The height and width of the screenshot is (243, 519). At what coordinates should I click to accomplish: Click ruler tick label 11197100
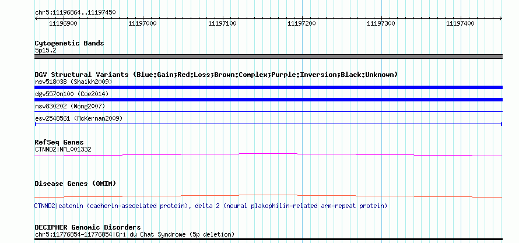pos(222,23)
